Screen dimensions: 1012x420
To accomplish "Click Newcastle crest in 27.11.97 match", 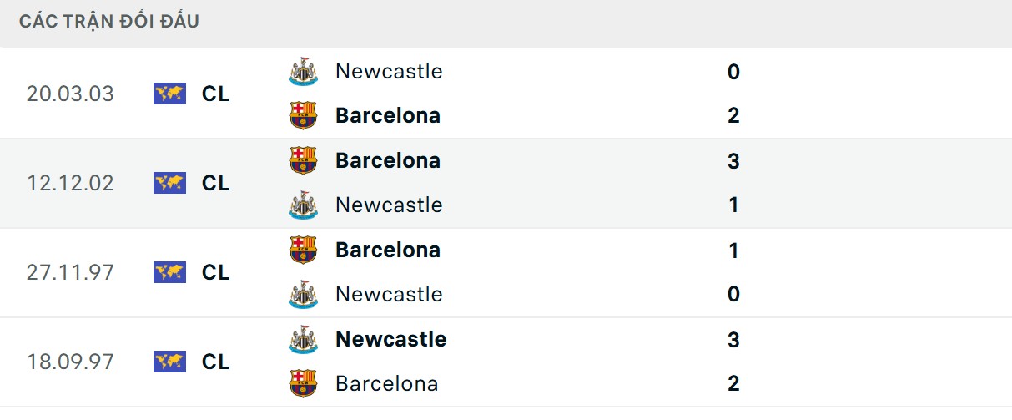I will [303, 294].
